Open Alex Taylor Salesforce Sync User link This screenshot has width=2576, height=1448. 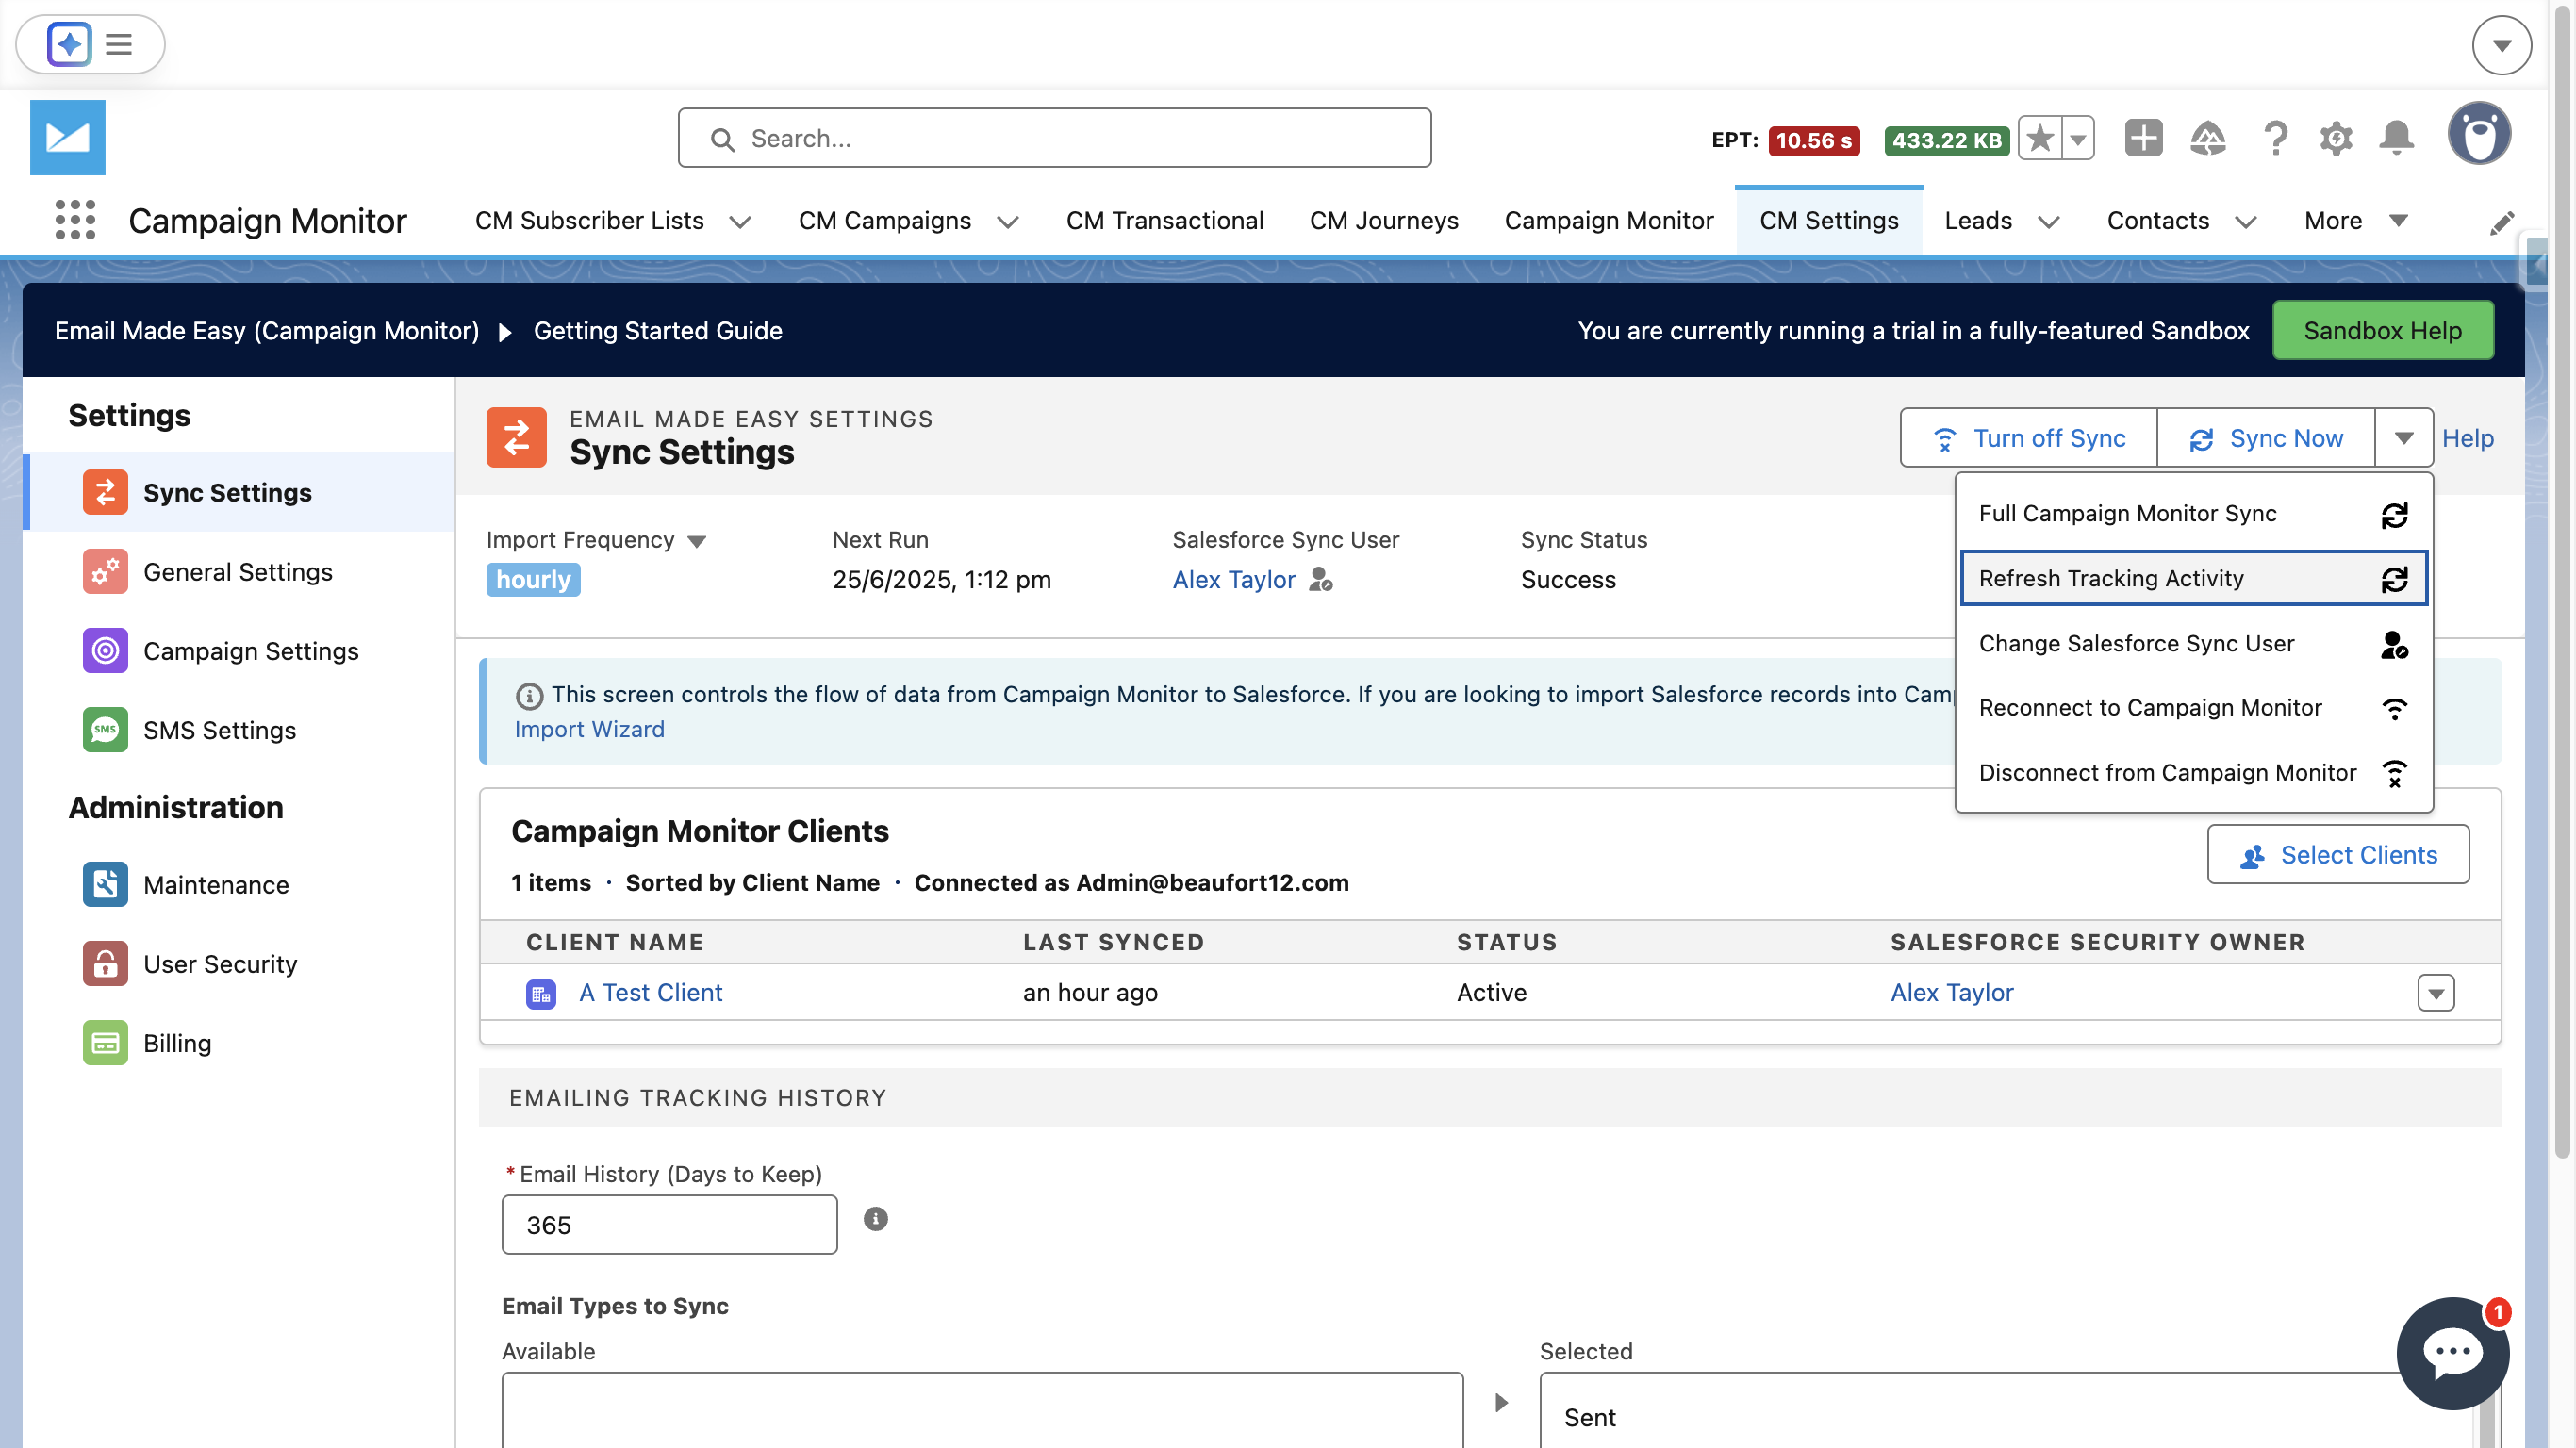(1233, 579)
